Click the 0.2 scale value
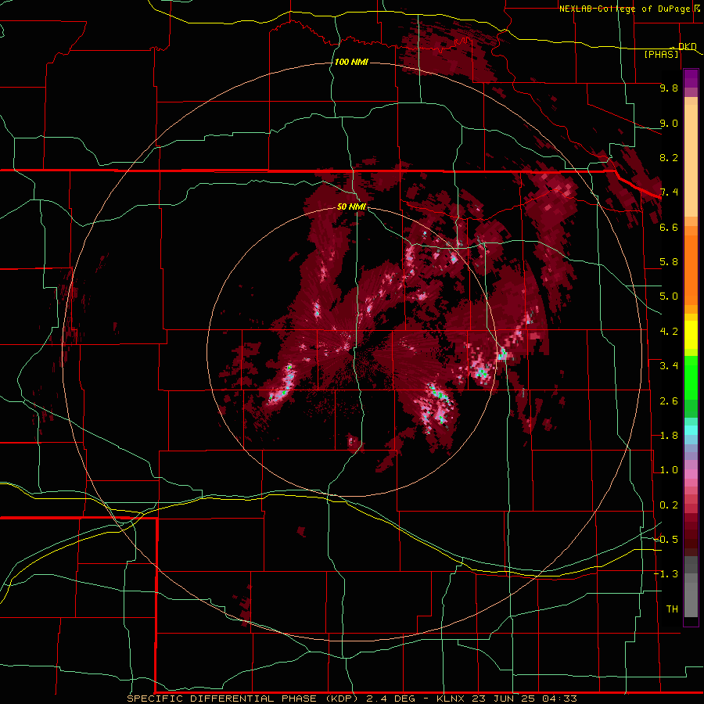The height and width of the screenshot is (704, 704). click(669, 505)
